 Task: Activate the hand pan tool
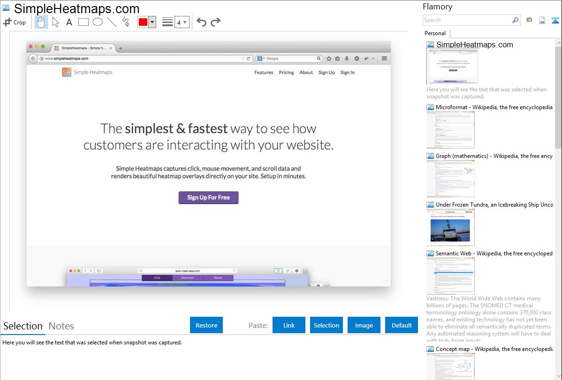tap(41, 22)
